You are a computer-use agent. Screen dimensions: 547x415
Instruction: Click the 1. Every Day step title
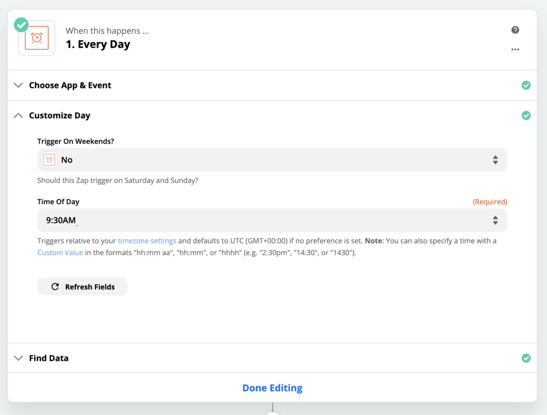point(98,44)
